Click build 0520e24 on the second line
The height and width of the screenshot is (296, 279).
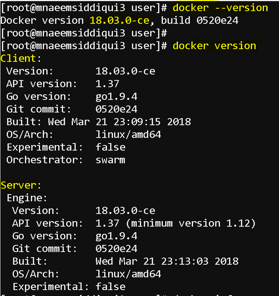coord(199,20)
